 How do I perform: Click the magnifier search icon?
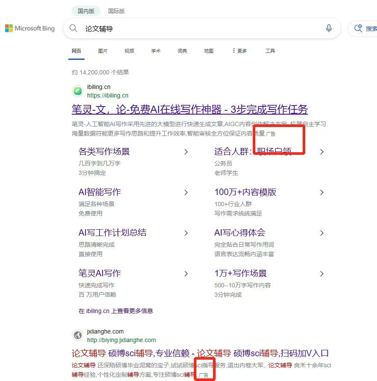(73, 29)
